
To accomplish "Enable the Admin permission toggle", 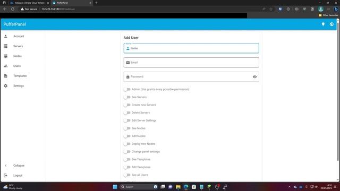I will (127, 89).
